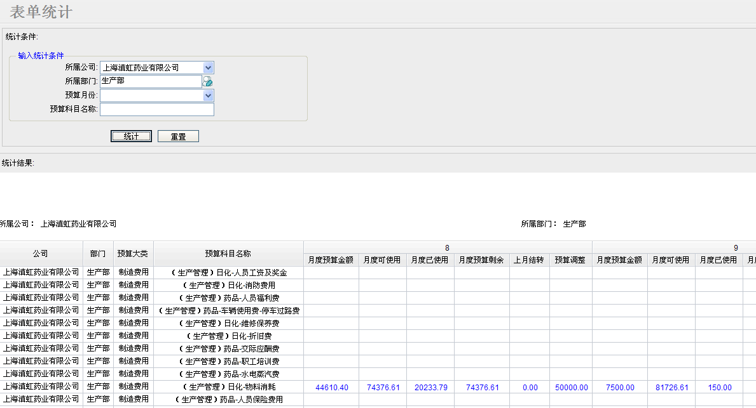Select the 预算科目名称 column header

point(228,253)
